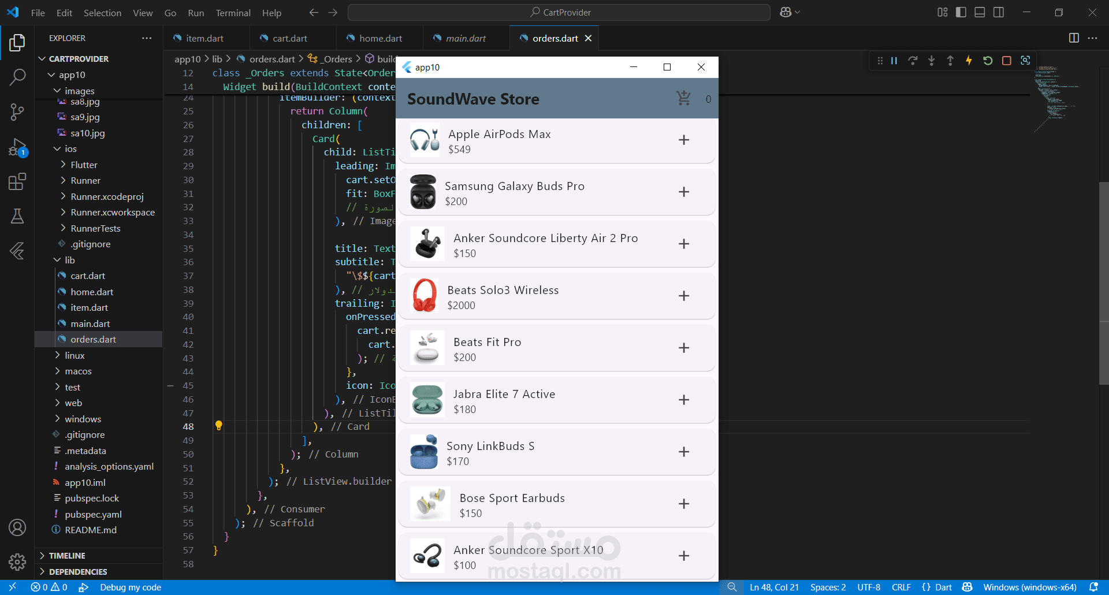Open the Extensions view
The height and width of the screenshot is (595, 1109).
(17, 182)
